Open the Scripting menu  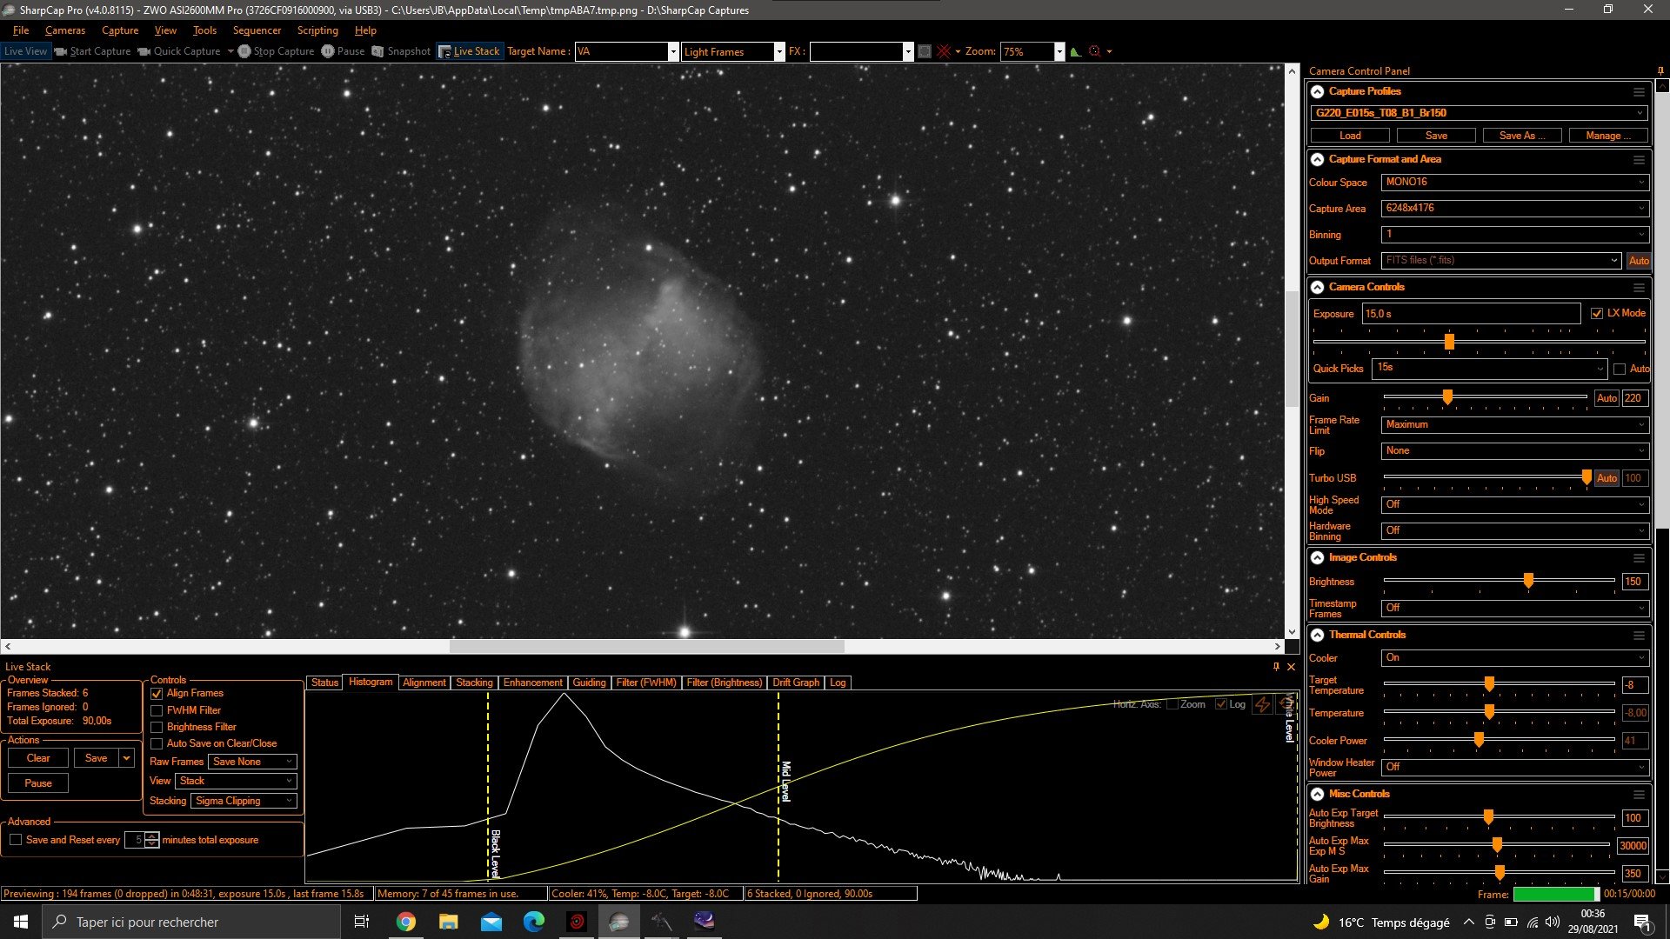click(x=317, y=30)
